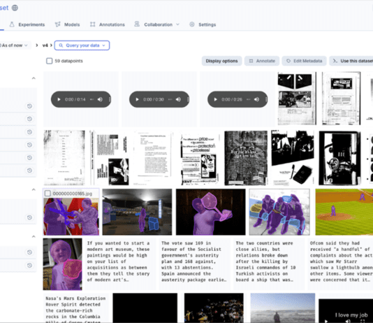
Task: Click the lower history icon in the third sidebar section
Action: pos(29,265)
